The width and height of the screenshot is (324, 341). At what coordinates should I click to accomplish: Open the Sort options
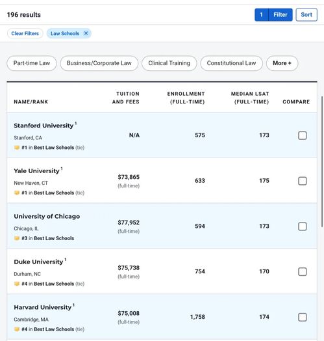306,15
